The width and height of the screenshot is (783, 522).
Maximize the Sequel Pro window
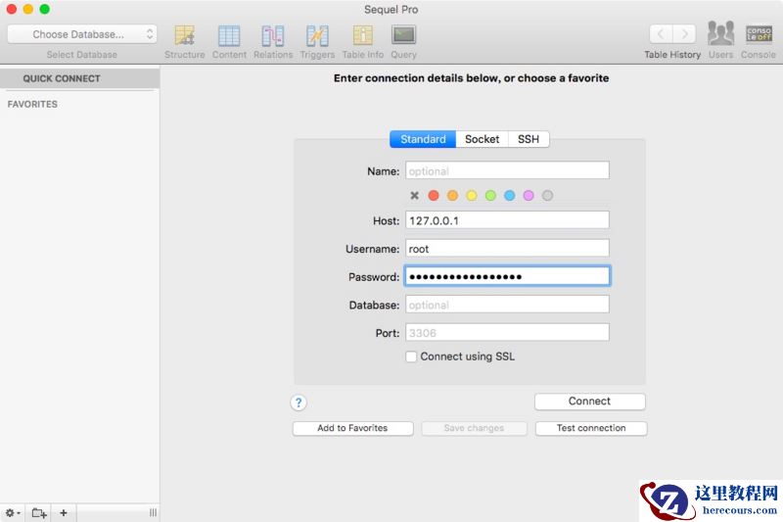tap(44, 9)
